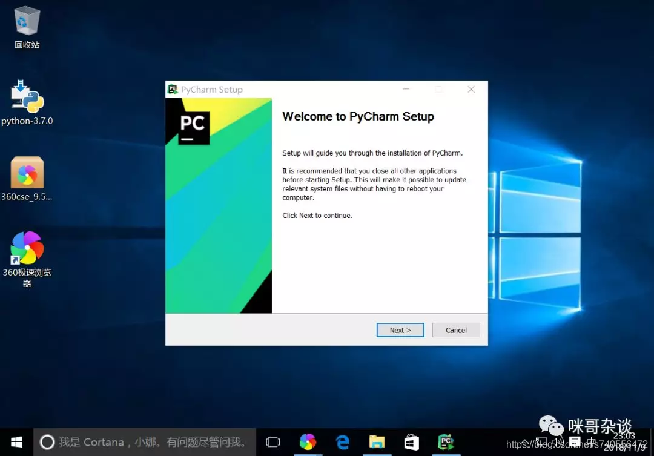Image resolution: width=654 pixels, height=456 pixels.
Task: Open Microsoft Store from the taskbar
Action: point(411,442)
